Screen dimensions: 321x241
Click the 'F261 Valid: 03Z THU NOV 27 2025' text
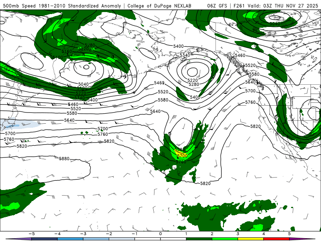pyautogui.click(x=276, y=6)
